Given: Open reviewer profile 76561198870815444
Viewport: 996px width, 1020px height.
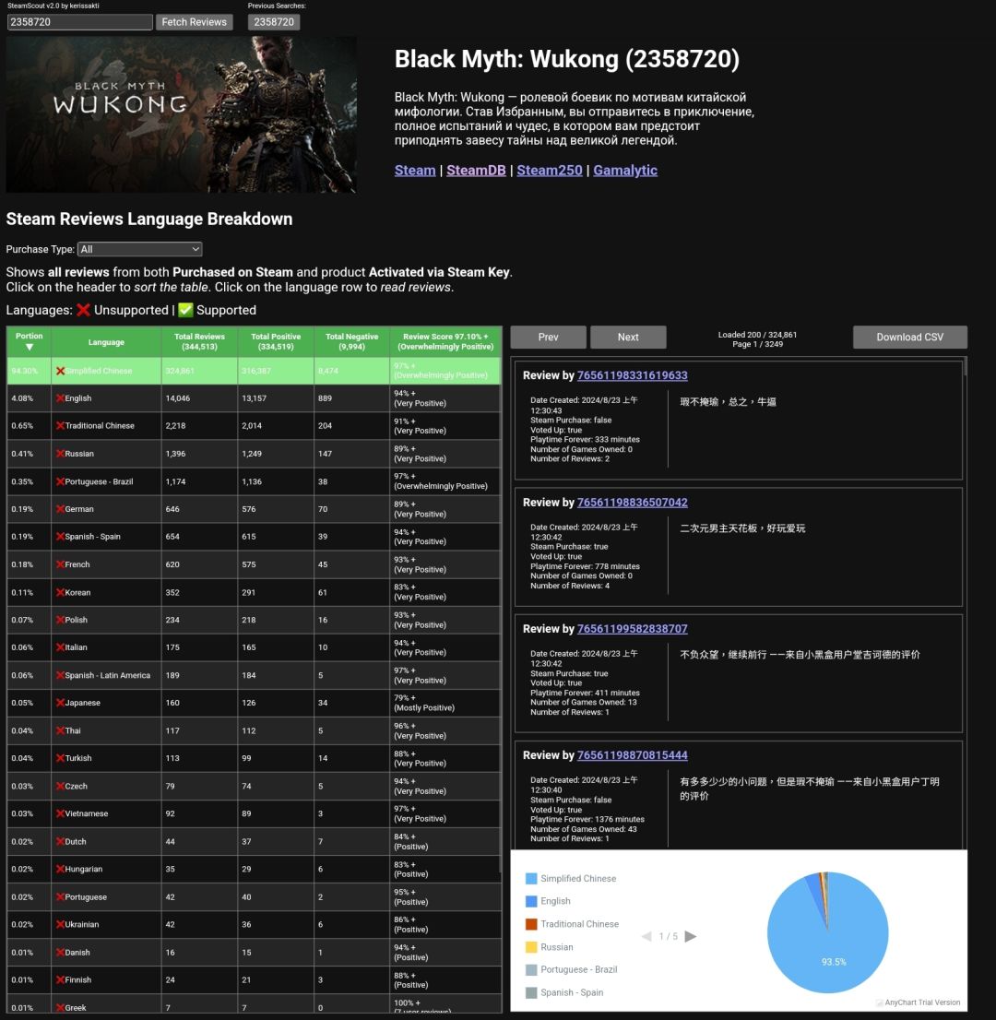Looking at the screenshot, I should tap(633, 755).
